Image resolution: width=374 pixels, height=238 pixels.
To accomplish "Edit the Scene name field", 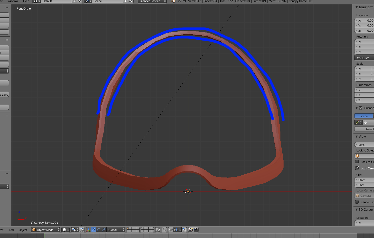I will tap(108, 1).
